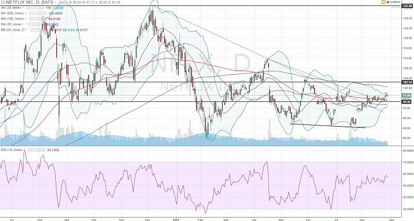Remove the RSI (14, close) indicator with its X icon
The image size is (414, 221).
click(x=43, y=150)
